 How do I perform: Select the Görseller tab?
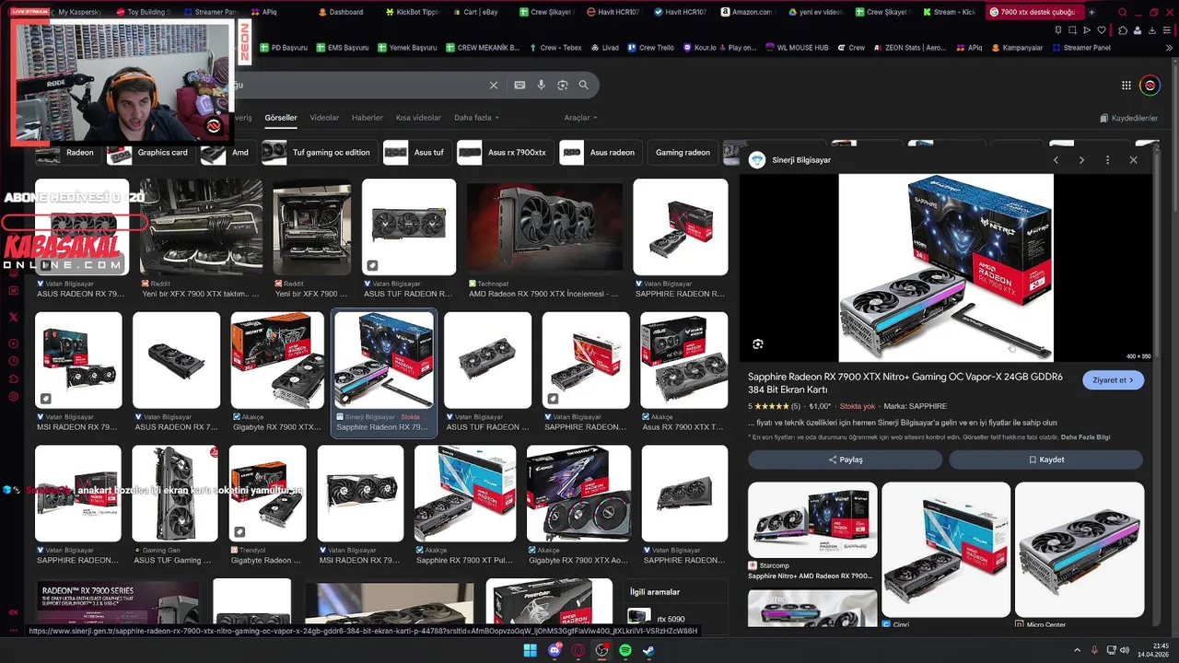coord(281,118)
